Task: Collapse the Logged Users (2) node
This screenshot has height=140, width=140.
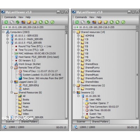Action: coord(12,82)
